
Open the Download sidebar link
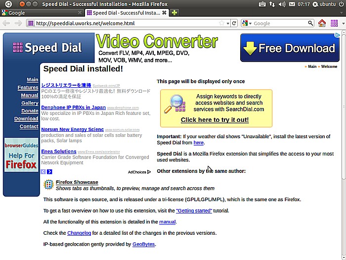26,118
